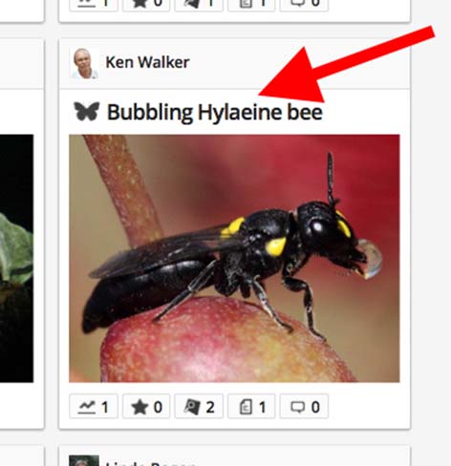Click the butterfly category icon beside title
Screen dimensions: 451x466
(86, 112)
